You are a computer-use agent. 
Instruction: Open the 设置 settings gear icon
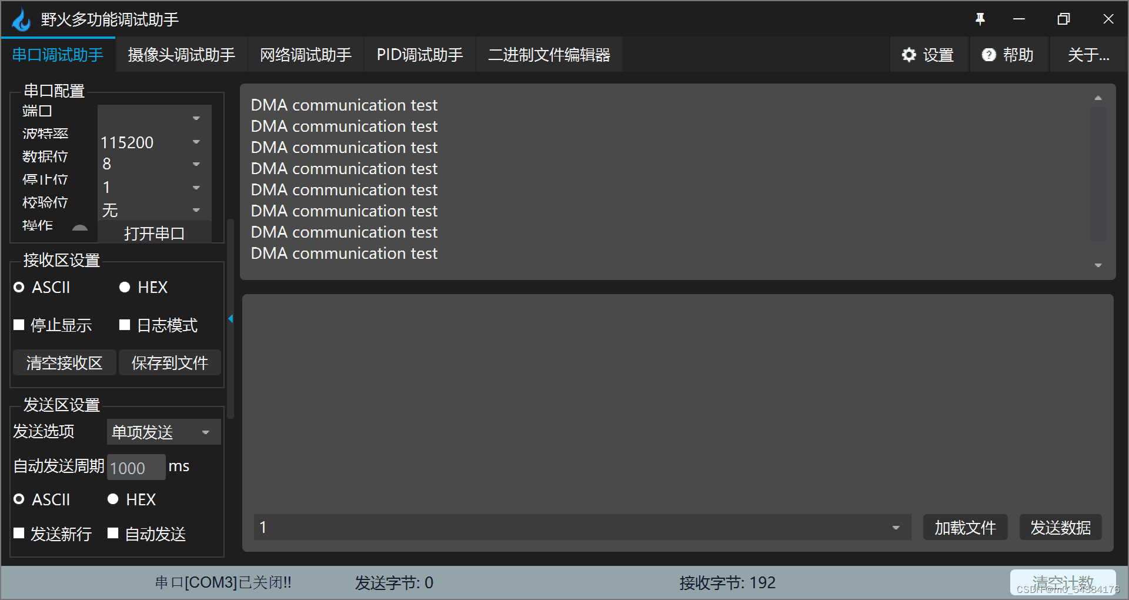[909, 55]
